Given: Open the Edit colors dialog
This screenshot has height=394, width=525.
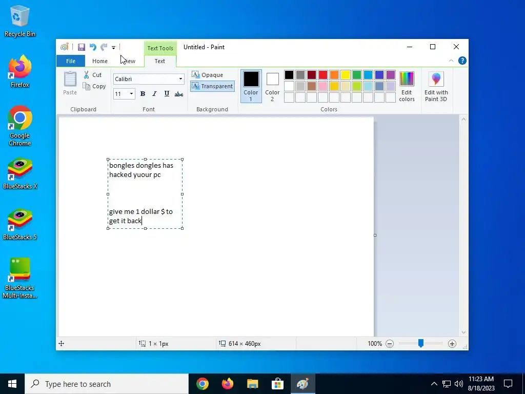Looking at the screenshot, I should click(407, 86).
